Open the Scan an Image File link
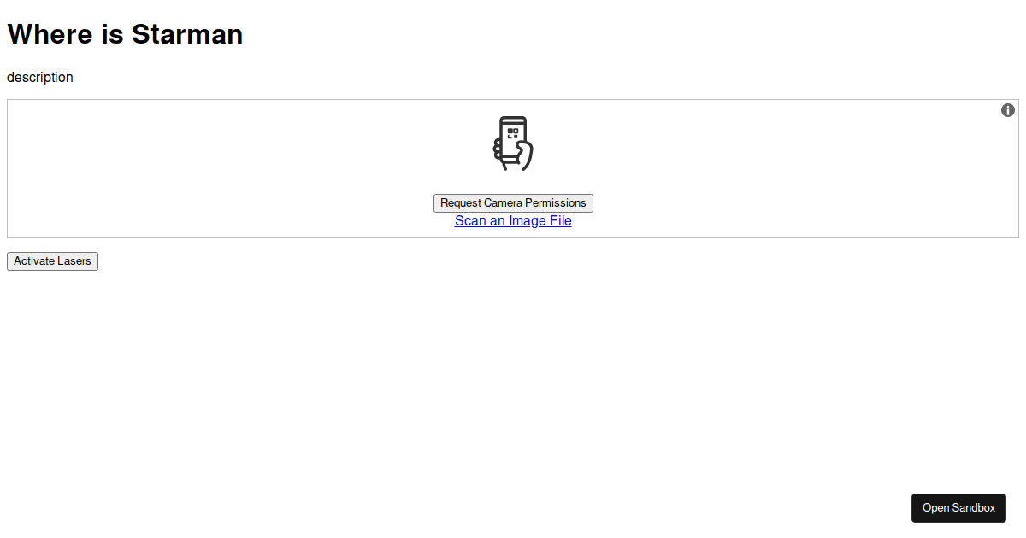This screenshot has width=1026, height=538. tap(513, 221)
